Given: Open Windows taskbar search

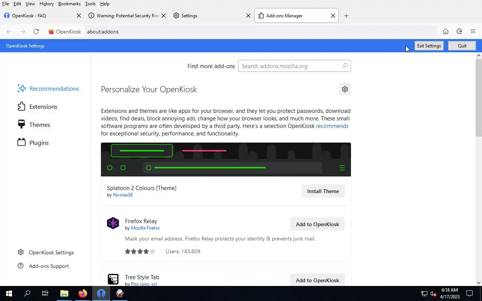Looking at the screenshot, I should click(x=27, y=293).
